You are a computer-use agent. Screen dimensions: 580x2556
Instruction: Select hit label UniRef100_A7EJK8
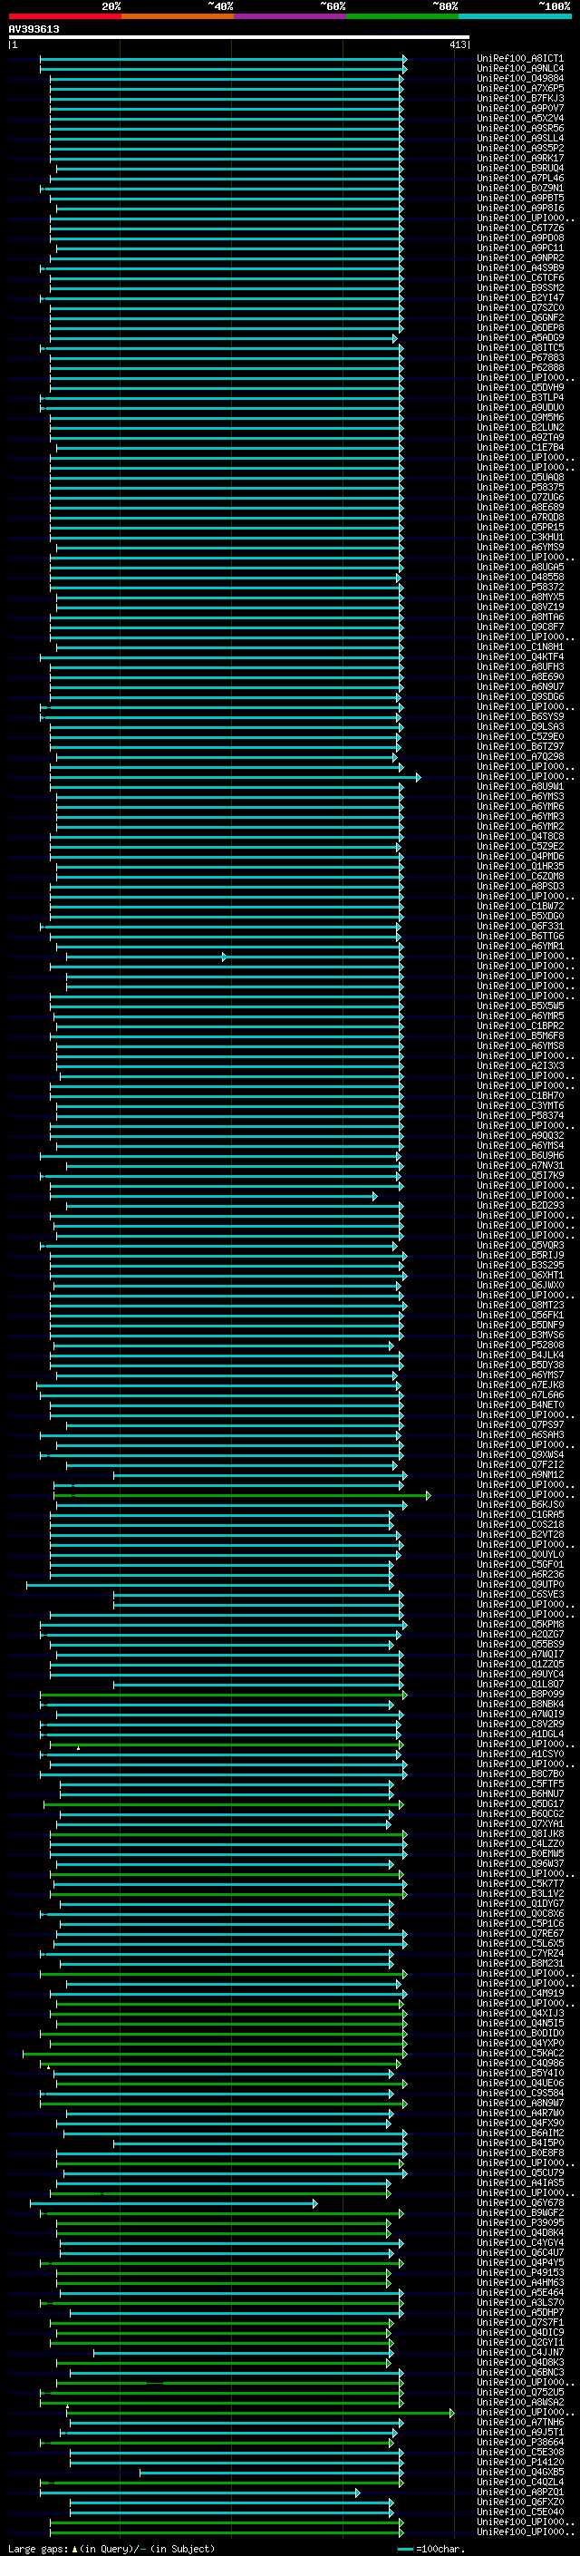[520, 1385]
